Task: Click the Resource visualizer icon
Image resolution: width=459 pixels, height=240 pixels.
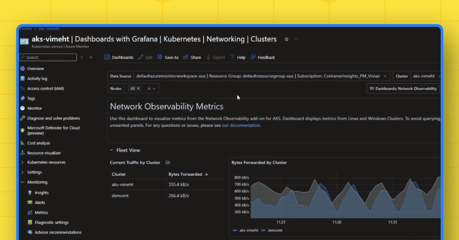Action: [23, 153]
